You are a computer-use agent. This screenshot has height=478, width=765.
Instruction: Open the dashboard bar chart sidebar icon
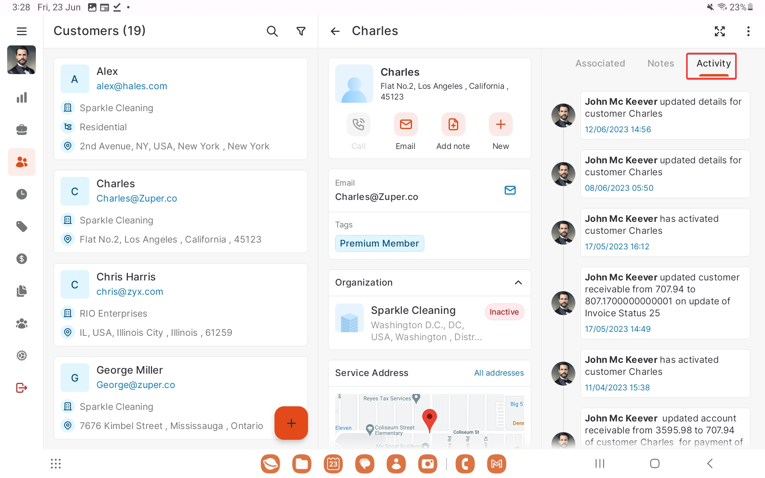22,98
